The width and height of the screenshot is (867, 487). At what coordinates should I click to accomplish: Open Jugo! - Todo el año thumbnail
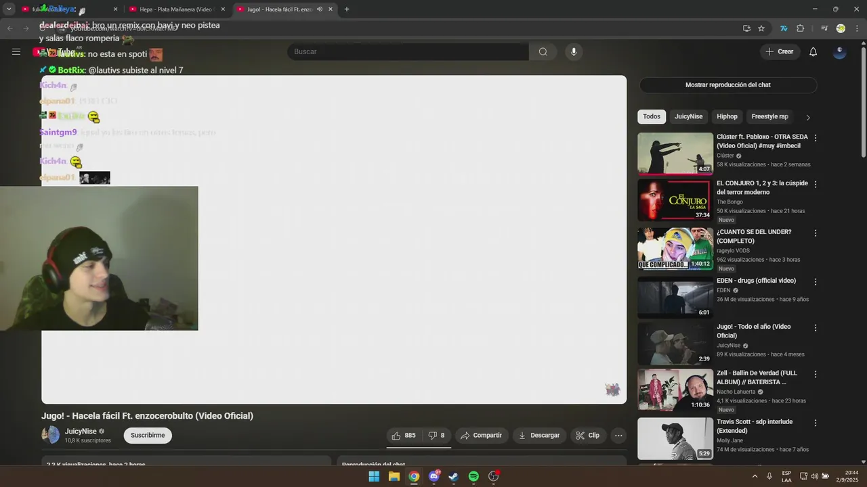pyautogui.click(x=675, y=344)
